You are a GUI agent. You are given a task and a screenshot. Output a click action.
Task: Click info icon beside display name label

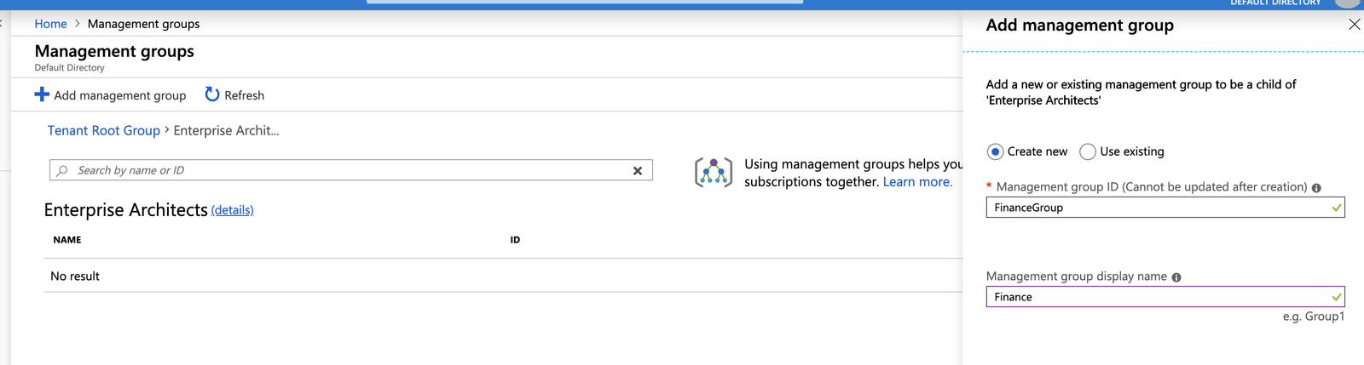coord(1176,277)
